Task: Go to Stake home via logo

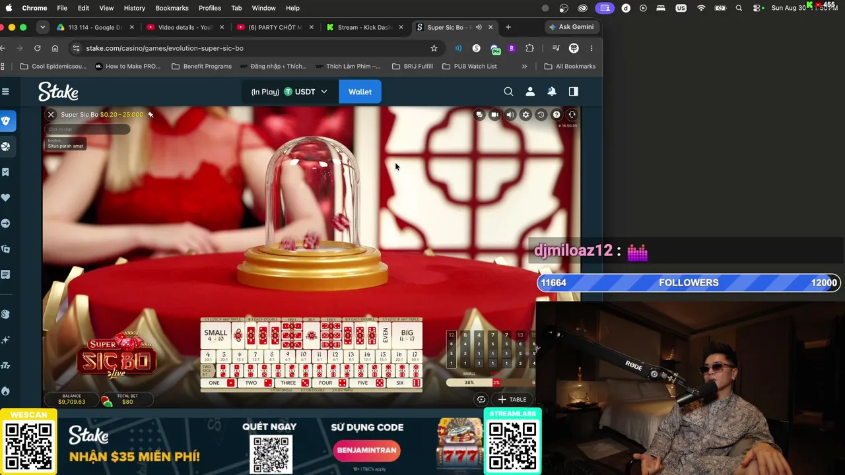Action: coord(58,92)
